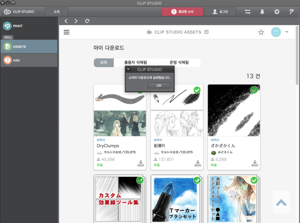This screenshot has width=300, height=223.
Task: Click the round profile avatar
Action: point(276,32)
